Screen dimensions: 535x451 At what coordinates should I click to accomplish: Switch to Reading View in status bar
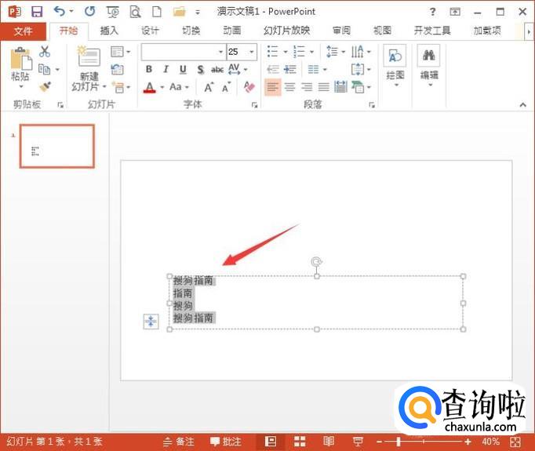click(x=329, y=442)
